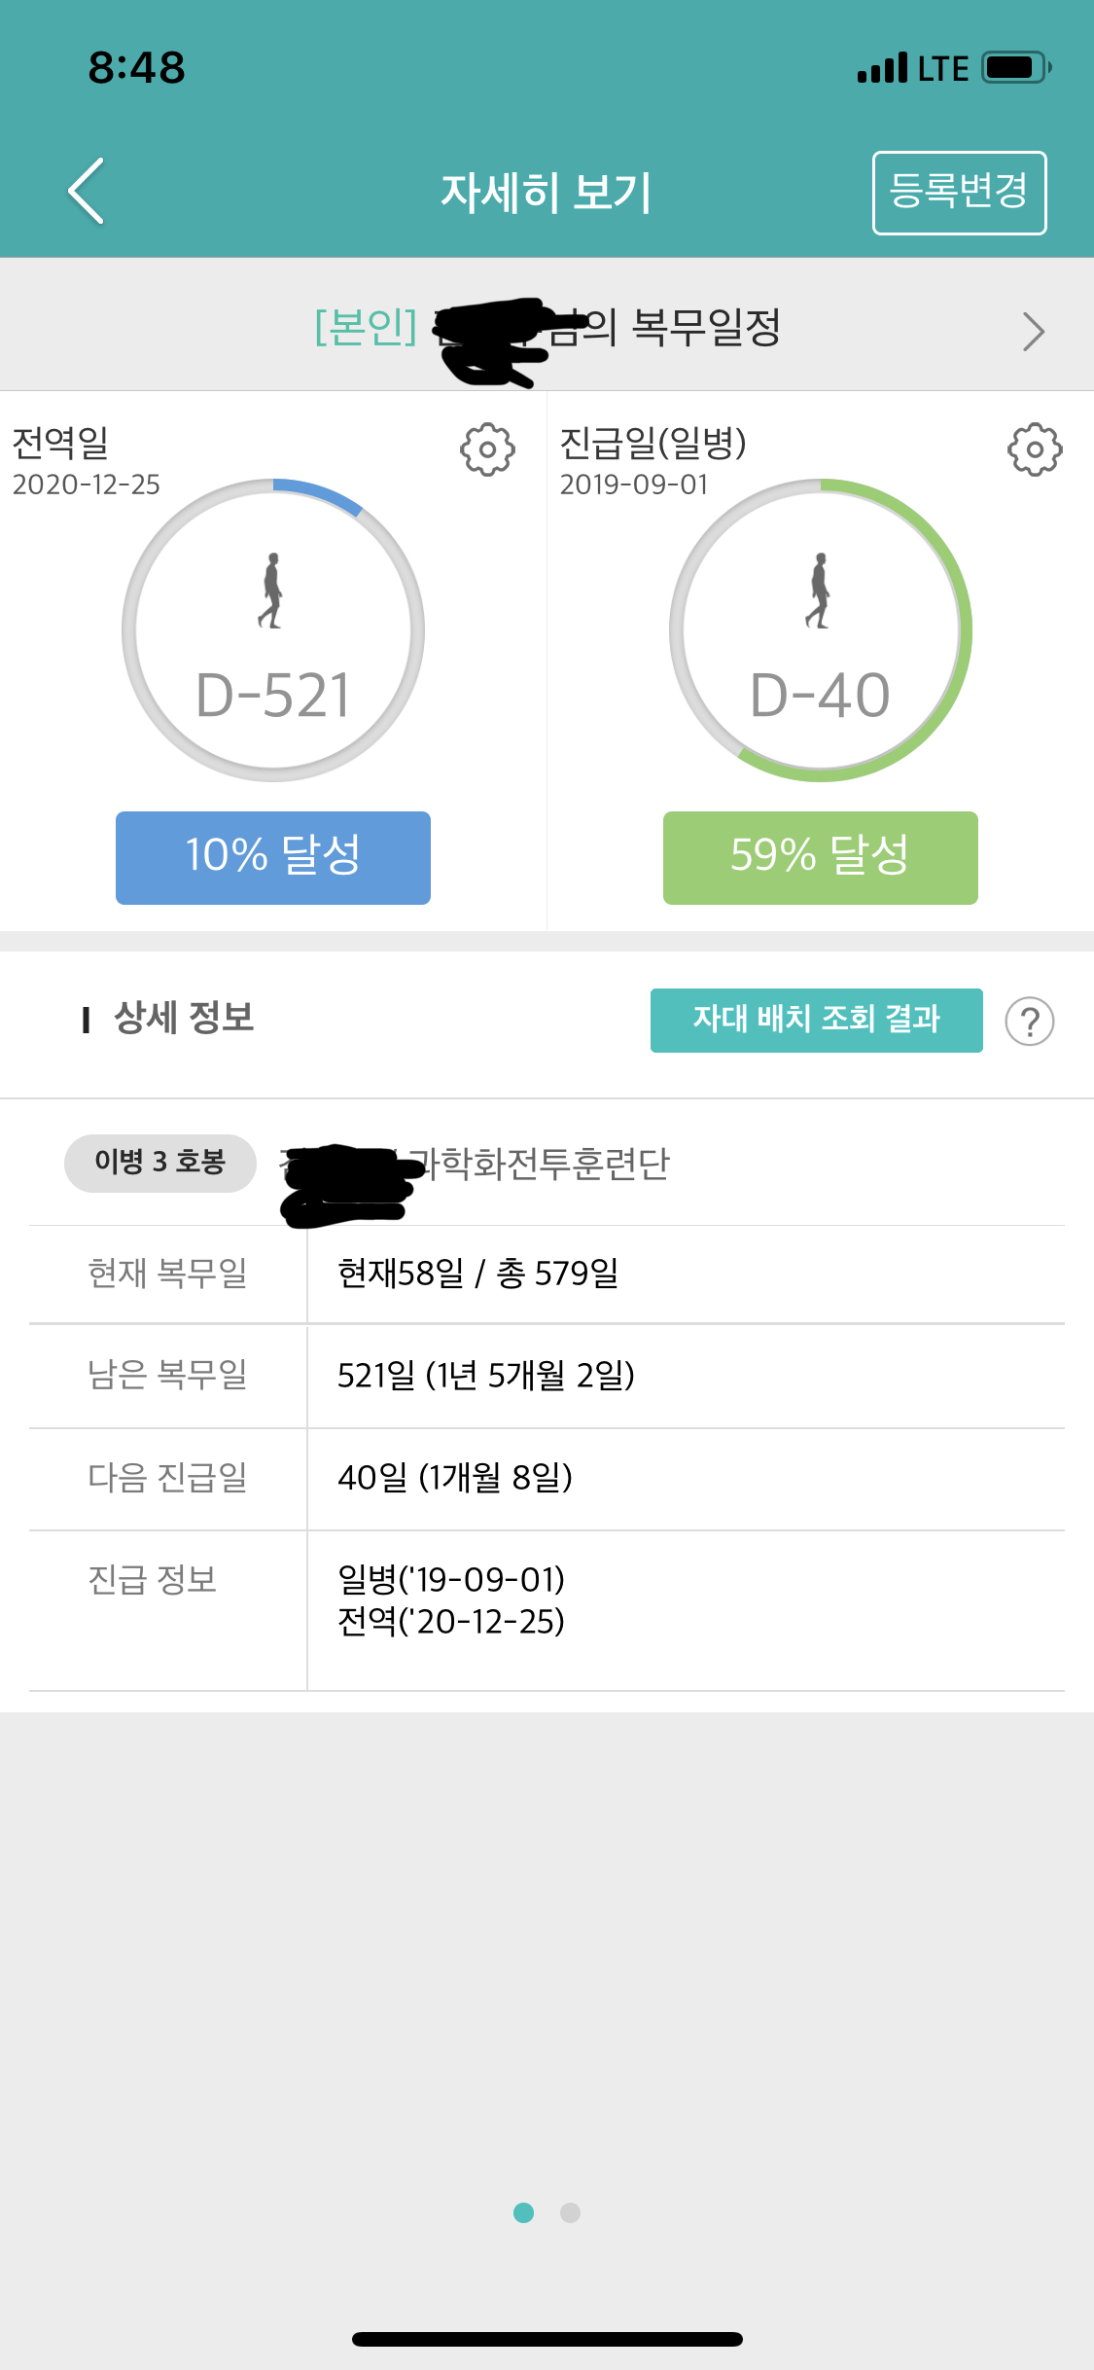
Task: Tap the question mark help icon
Action: coord(1029,1022)
